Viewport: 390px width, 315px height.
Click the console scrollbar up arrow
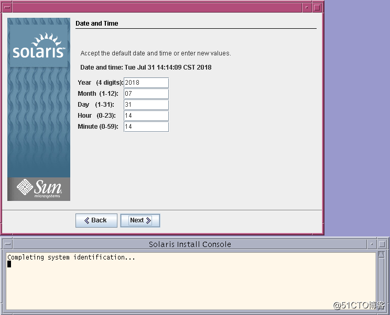(381, 254)
